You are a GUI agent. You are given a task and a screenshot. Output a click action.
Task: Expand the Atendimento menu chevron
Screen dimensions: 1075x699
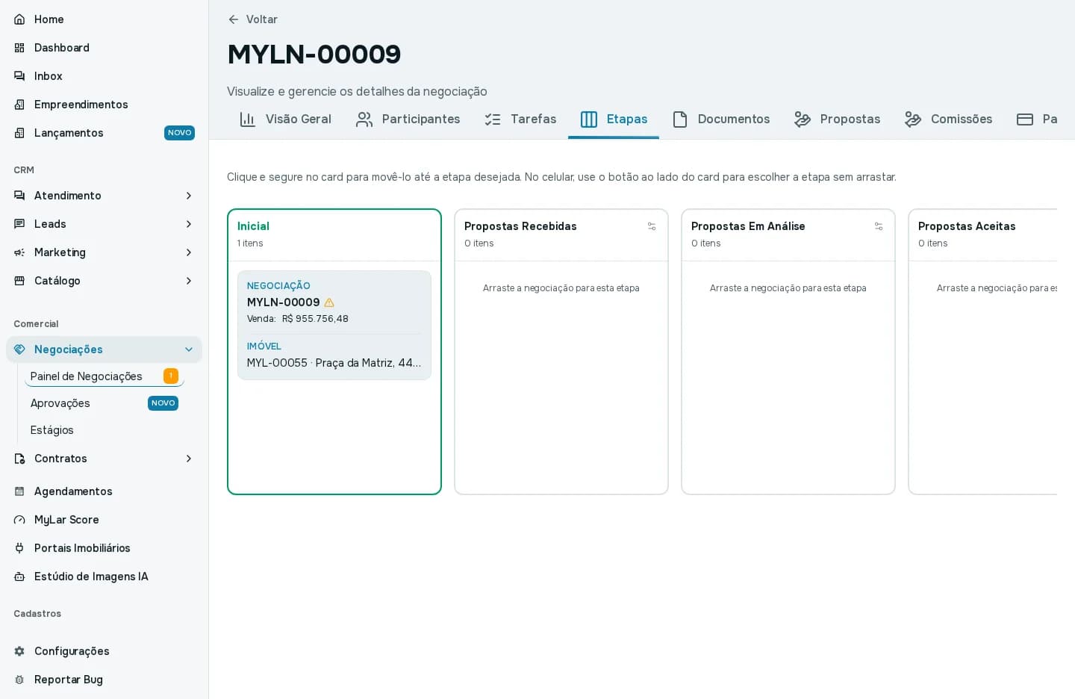[189, 196]
